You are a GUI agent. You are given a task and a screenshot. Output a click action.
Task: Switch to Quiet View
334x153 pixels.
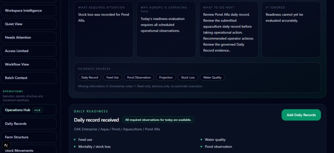tap(29, 24)
